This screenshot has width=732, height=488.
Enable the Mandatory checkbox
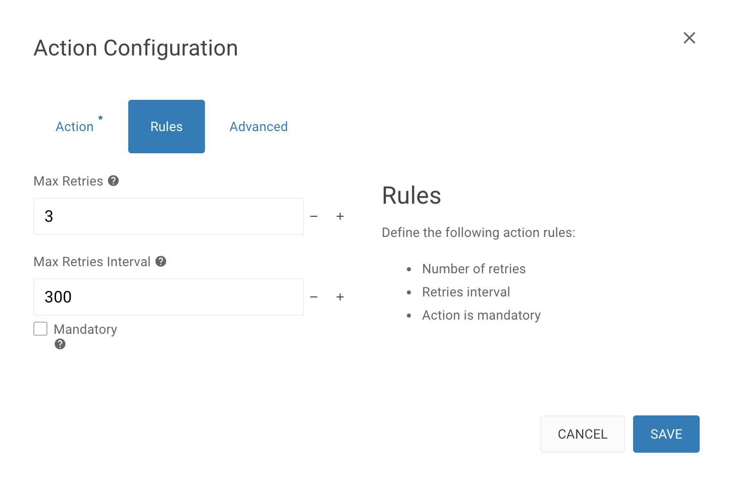coord(40,329)
